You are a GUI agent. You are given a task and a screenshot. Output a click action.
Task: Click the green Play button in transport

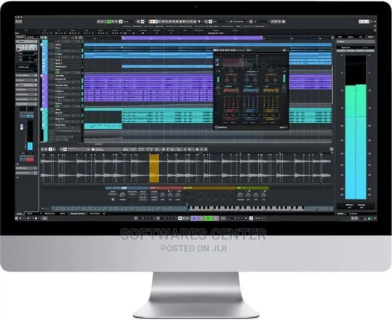click(x=208, y=218)
